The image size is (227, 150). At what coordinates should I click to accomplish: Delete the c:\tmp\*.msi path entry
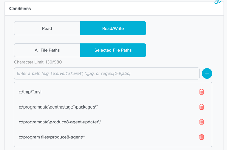pos(201,92)
